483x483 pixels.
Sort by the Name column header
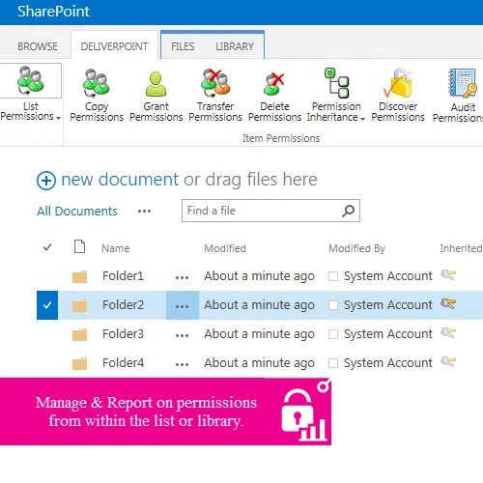coord(116,248)
